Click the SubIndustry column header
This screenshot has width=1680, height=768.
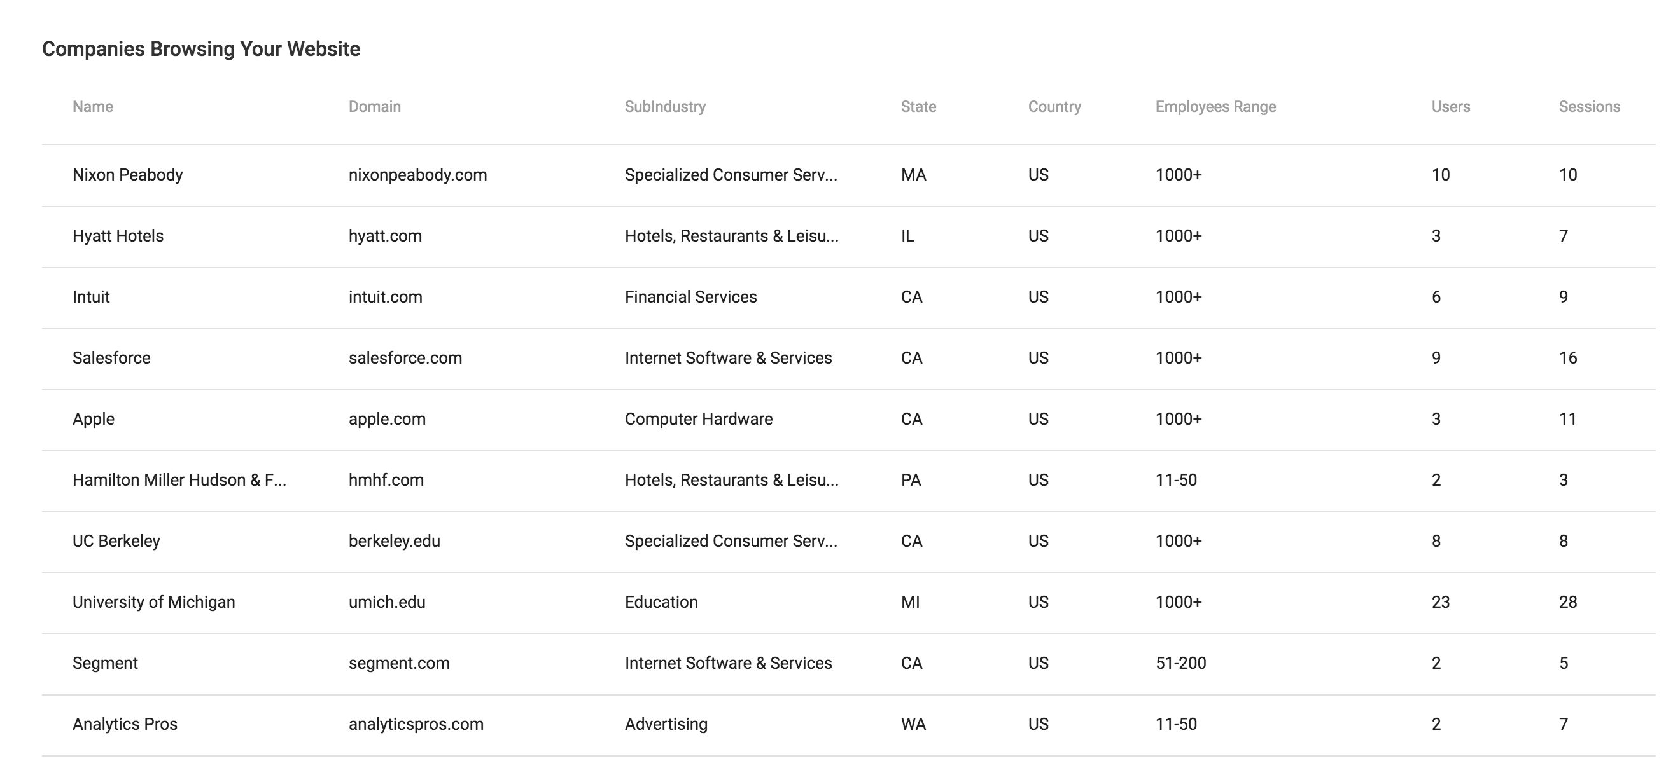(x=664, y=107)
